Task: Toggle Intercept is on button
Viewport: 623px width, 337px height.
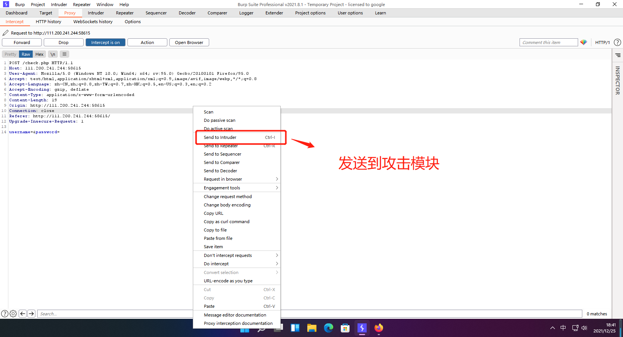Action: click(x=105, y=43)
